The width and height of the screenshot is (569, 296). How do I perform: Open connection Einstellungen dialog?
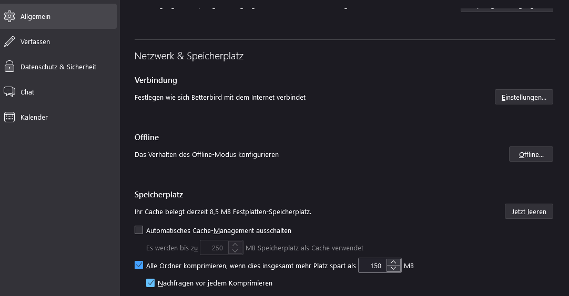(523, 97)
